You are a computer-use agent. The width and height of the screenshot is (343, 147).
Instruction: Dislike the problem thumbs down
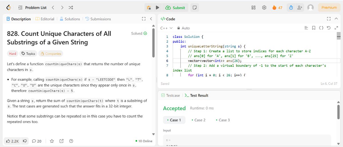click(25, 141)
